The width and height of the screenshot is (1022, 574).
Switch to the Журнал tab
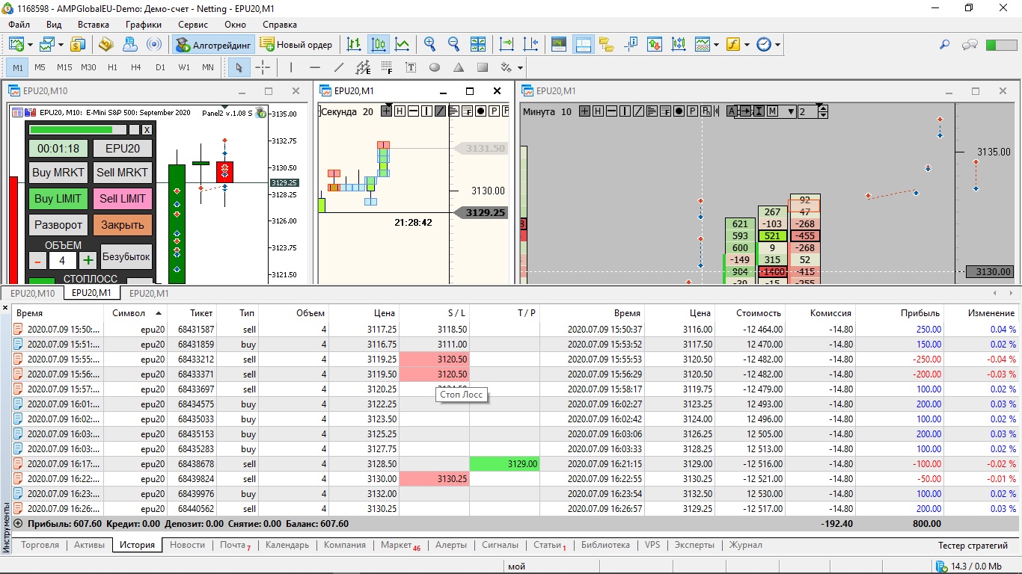(745, 545)
